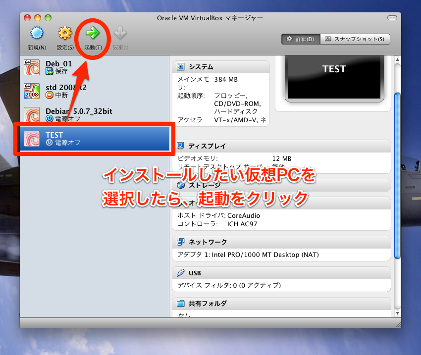Click the 共有フォルダ folder icon
The width and height of the screenshot is (421, 355).
click(181, 304)
